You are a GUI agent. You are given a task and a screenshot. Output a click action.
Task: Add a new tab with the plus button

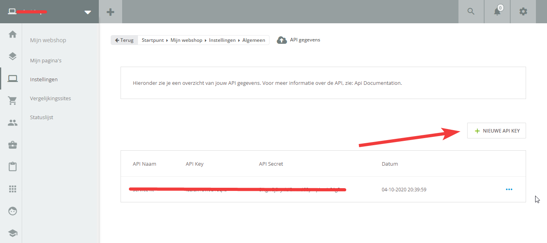[x=111, y=12]
